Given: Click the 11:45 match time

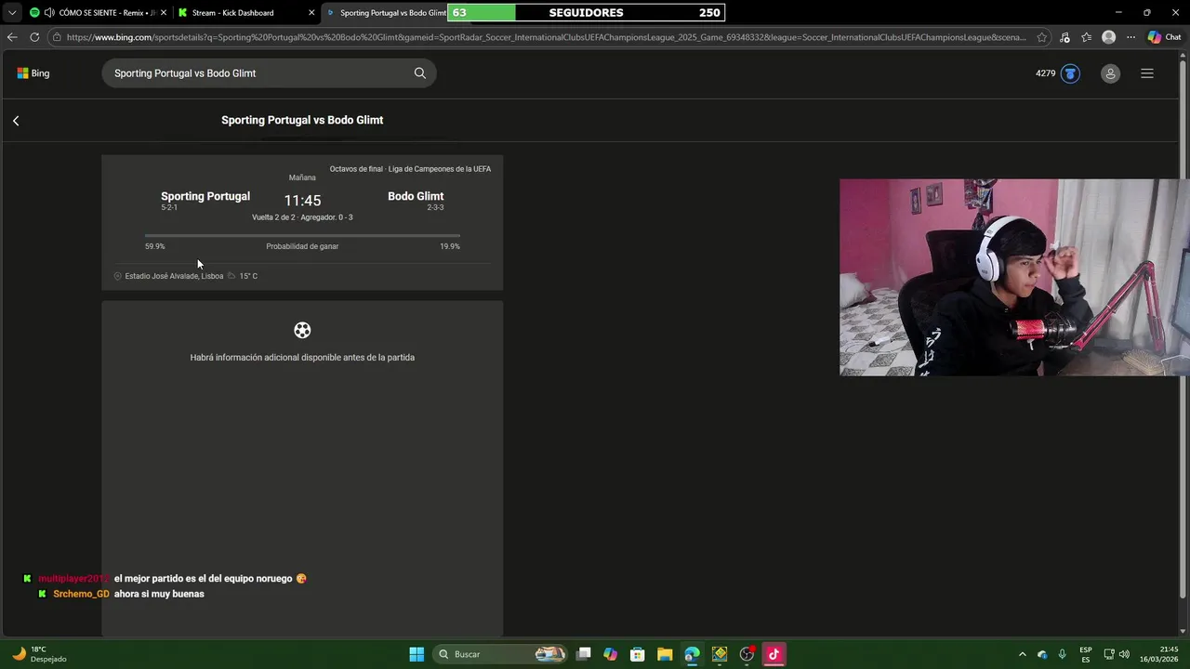Looking at the screenshot, I should click(302, 201).
